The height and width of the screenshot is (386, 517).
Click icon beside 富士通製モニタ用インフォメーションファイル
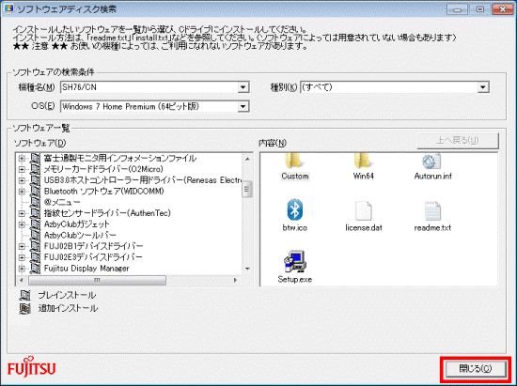(35, 159)
